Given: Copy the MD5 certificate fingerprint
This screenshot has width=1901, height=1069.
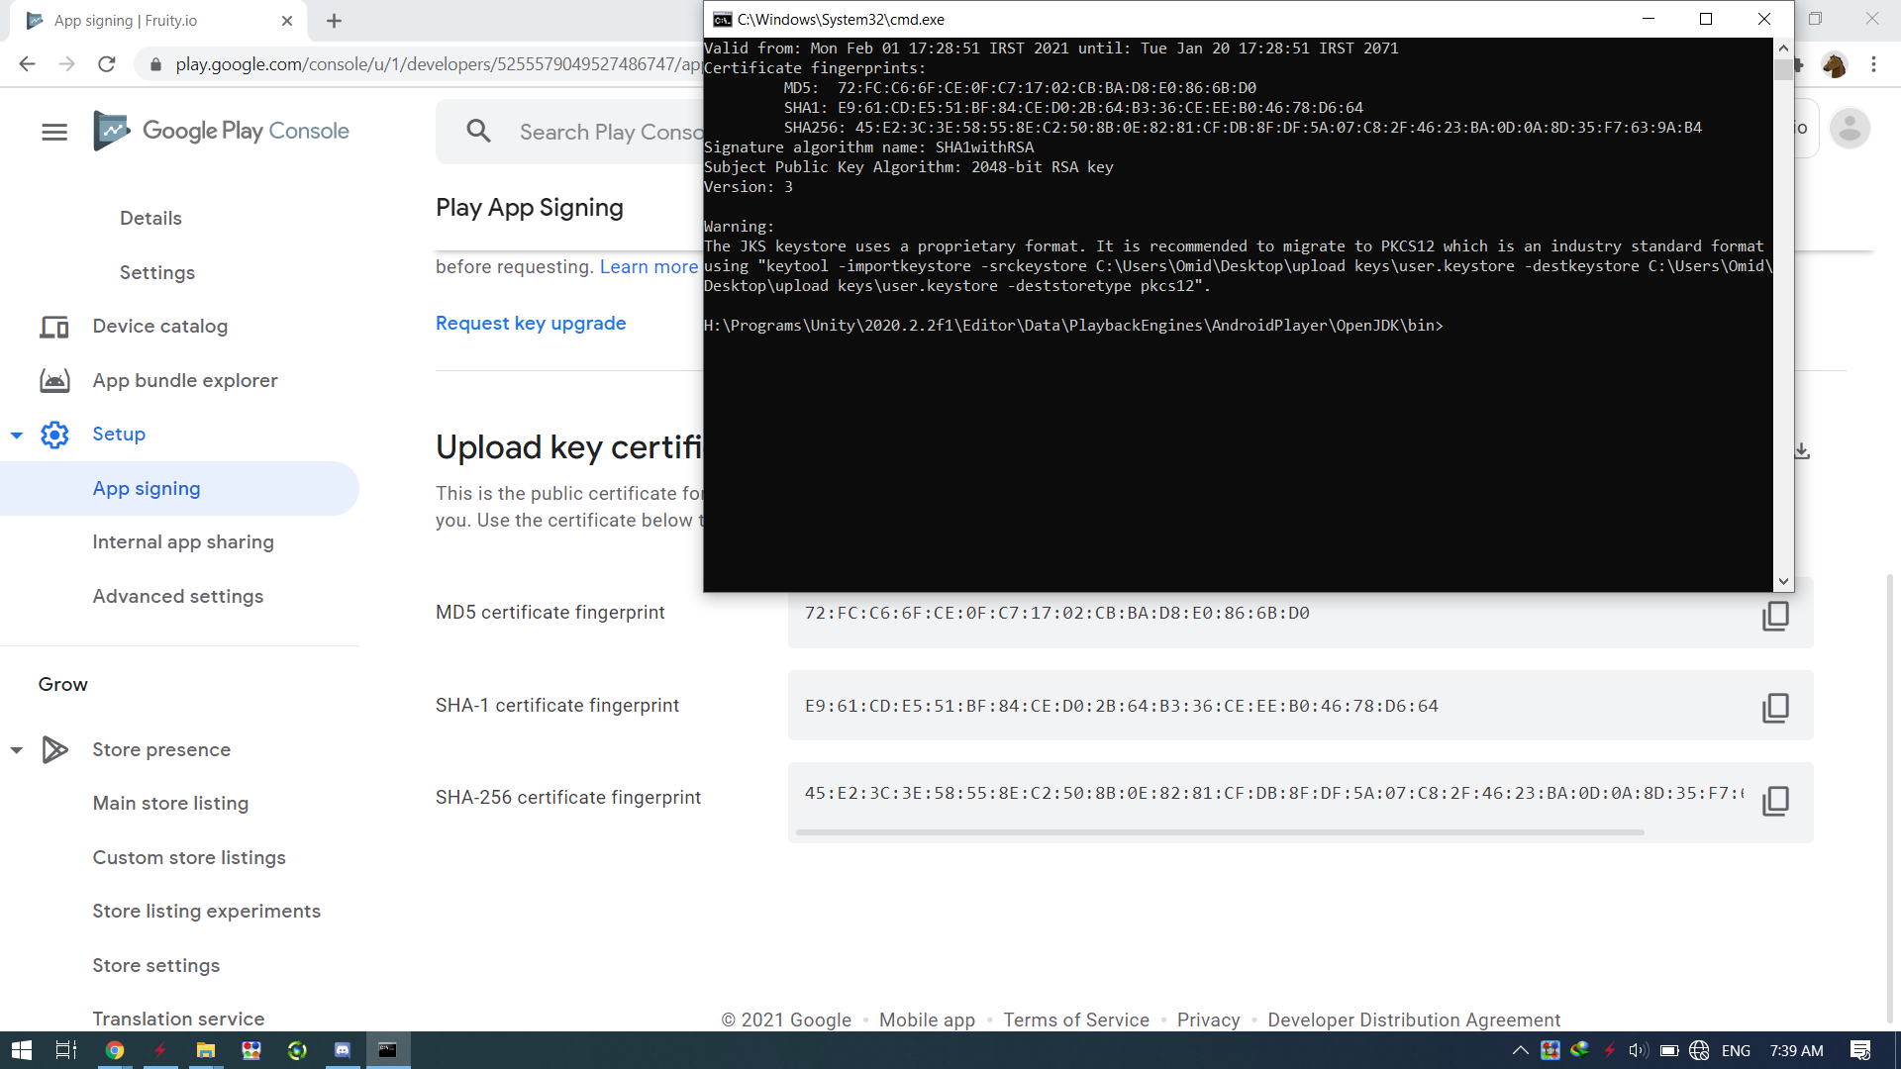Looking at the screenshot, I should coord(1775,615).
